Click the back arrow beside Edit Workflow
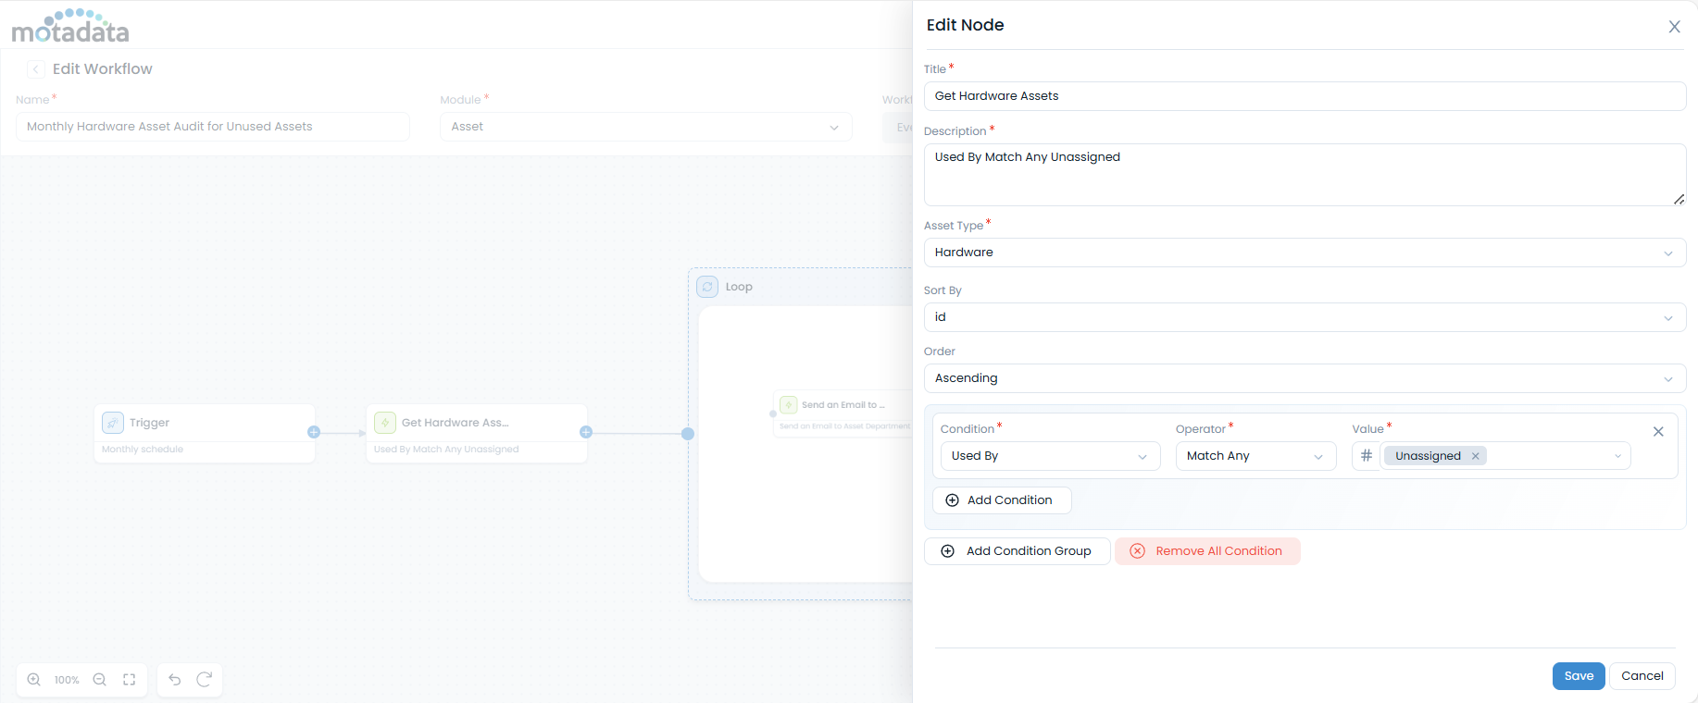Screen dimensions: 1698x703 click(36, 69)
